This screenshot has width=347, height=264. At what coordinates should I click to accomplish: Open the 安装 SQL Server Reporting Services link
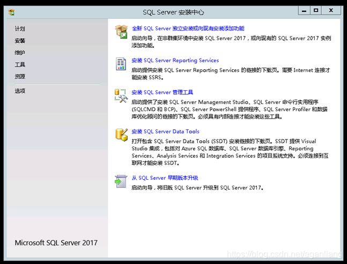[175, 60]
